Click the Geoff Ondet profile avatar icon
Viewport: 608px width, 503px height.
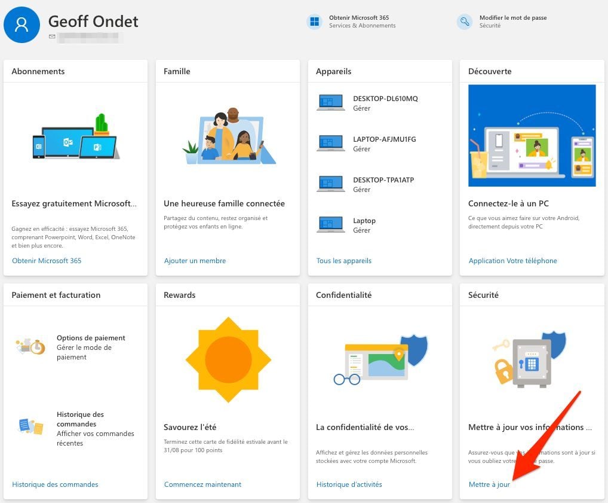tap(22, 25)
